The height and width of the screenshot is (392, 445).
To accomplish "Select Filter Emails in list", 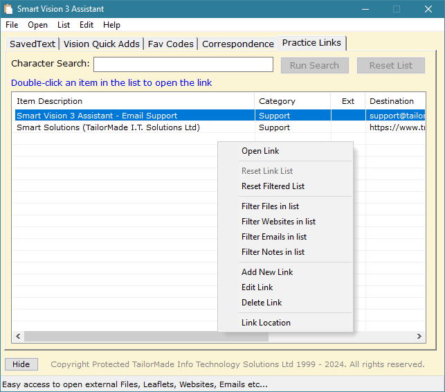I will pos(285,237).
